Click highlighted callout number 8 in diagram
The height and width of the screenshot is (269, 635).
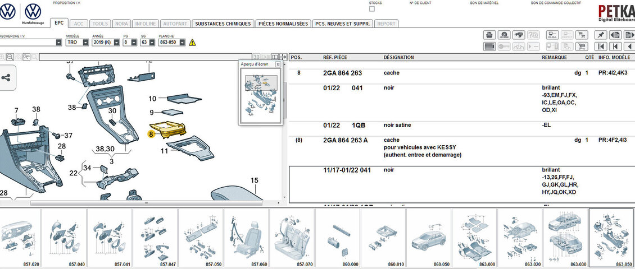point(151,134)
